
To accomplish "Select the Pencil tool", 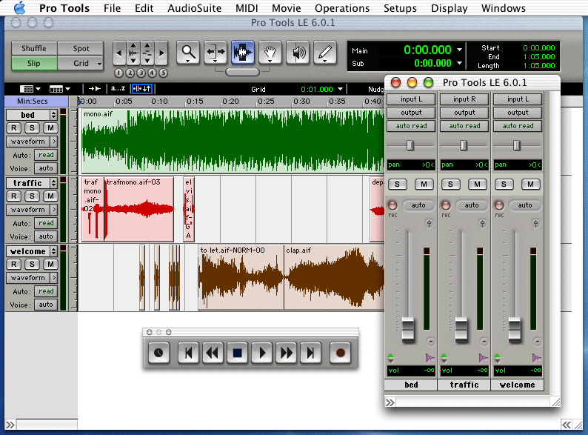I will [325, 53].
